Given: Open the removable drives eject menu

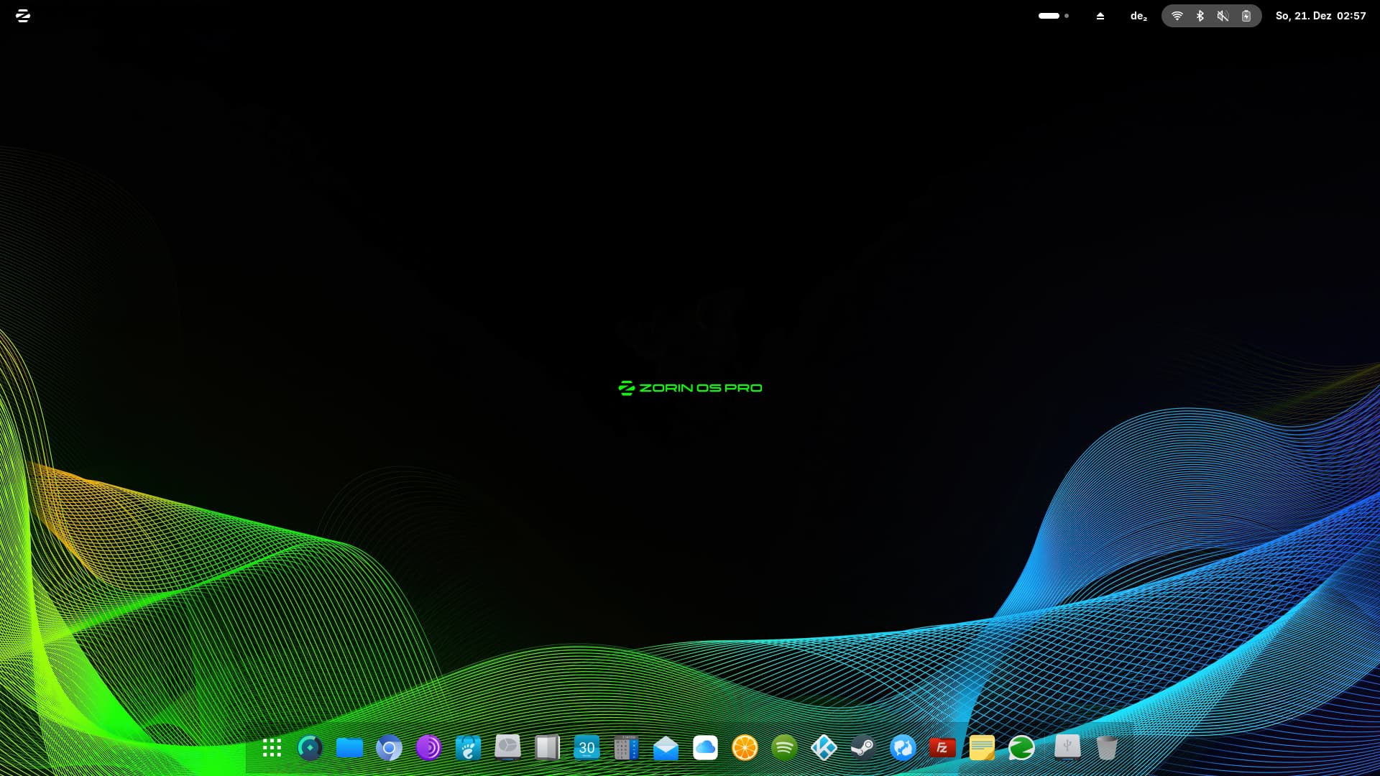Looking at the screenshot, I should 1100,16.
